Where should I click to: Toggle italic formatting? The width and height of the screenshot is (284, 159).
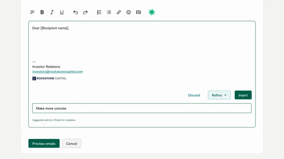point(52,12)
